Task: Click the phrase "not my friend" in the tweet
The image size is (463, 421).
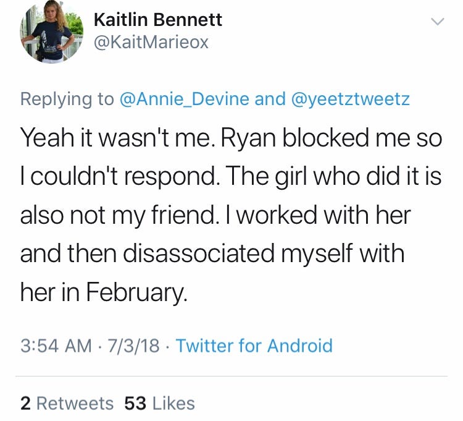Action: click(x=140, y=216)
